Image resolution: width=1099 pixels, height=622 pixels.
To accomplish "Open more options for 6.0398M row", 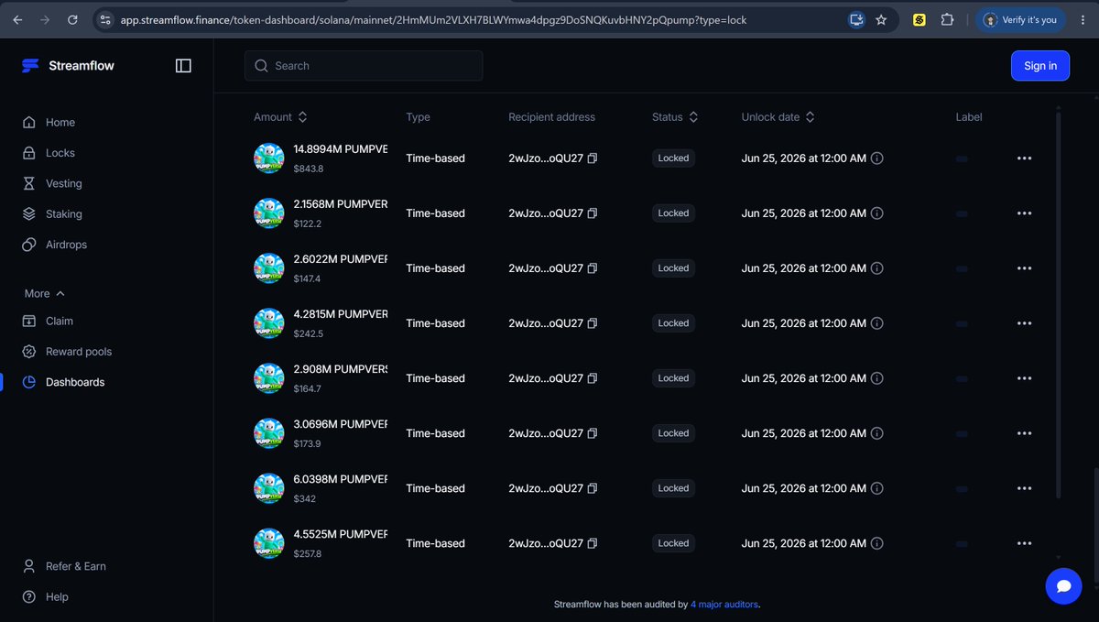I will click(x=1024, y=488).
